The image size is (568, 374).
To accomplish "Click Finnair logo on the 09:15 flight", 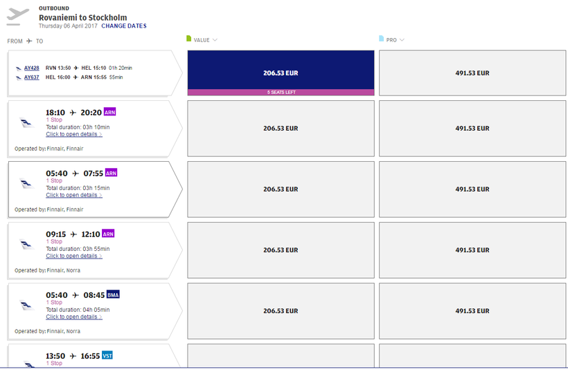I will point(26,245).
